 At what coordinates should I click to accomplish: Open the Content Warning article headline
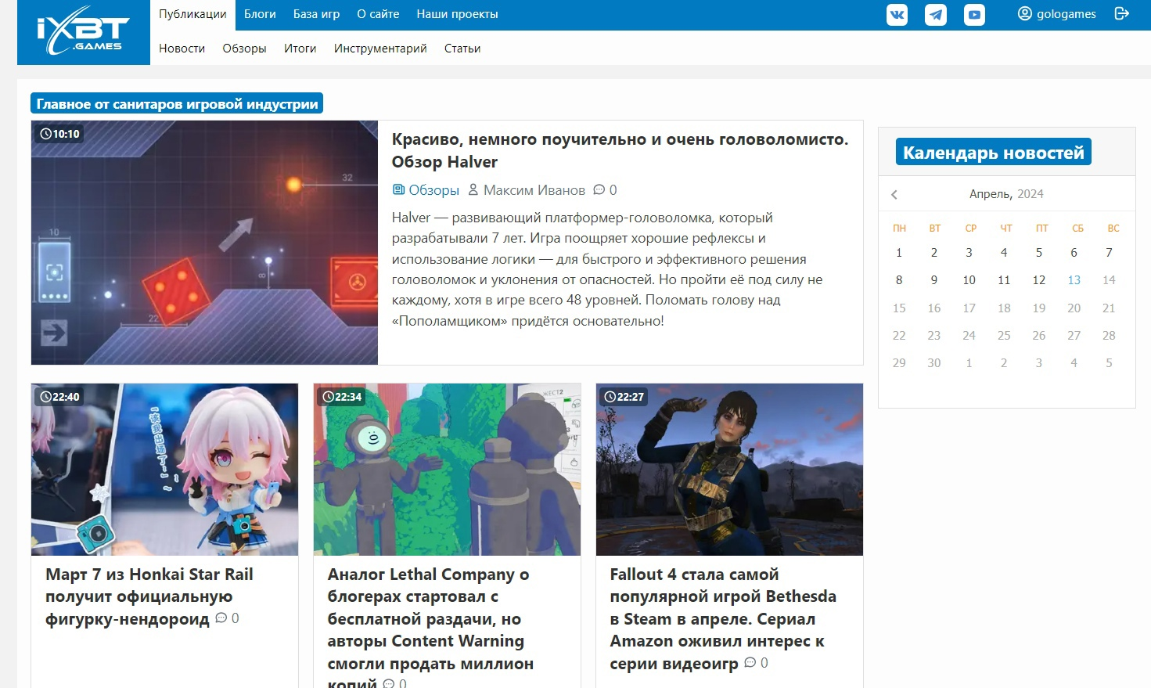(x=430, y=629)
